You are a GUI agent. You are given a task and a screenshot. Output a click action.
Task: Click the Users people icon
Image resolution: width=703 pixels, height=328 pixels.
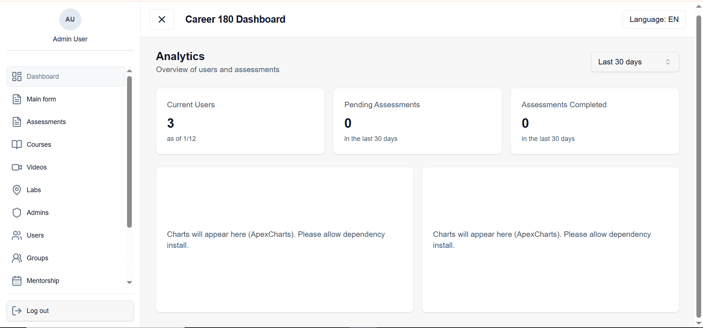(17, 235)
